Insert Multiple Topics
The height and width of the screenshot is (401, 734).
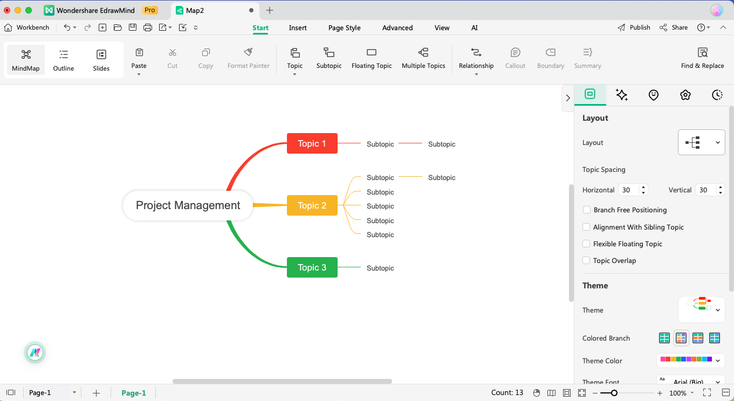pos(423,58)
